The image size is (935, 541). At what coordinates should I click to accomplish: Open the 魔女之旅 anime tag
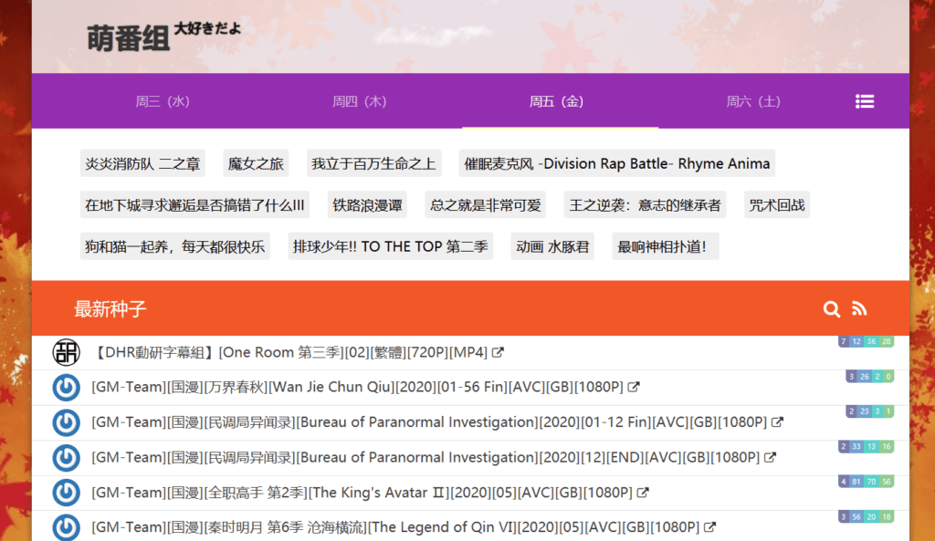[x=256, y=164]
